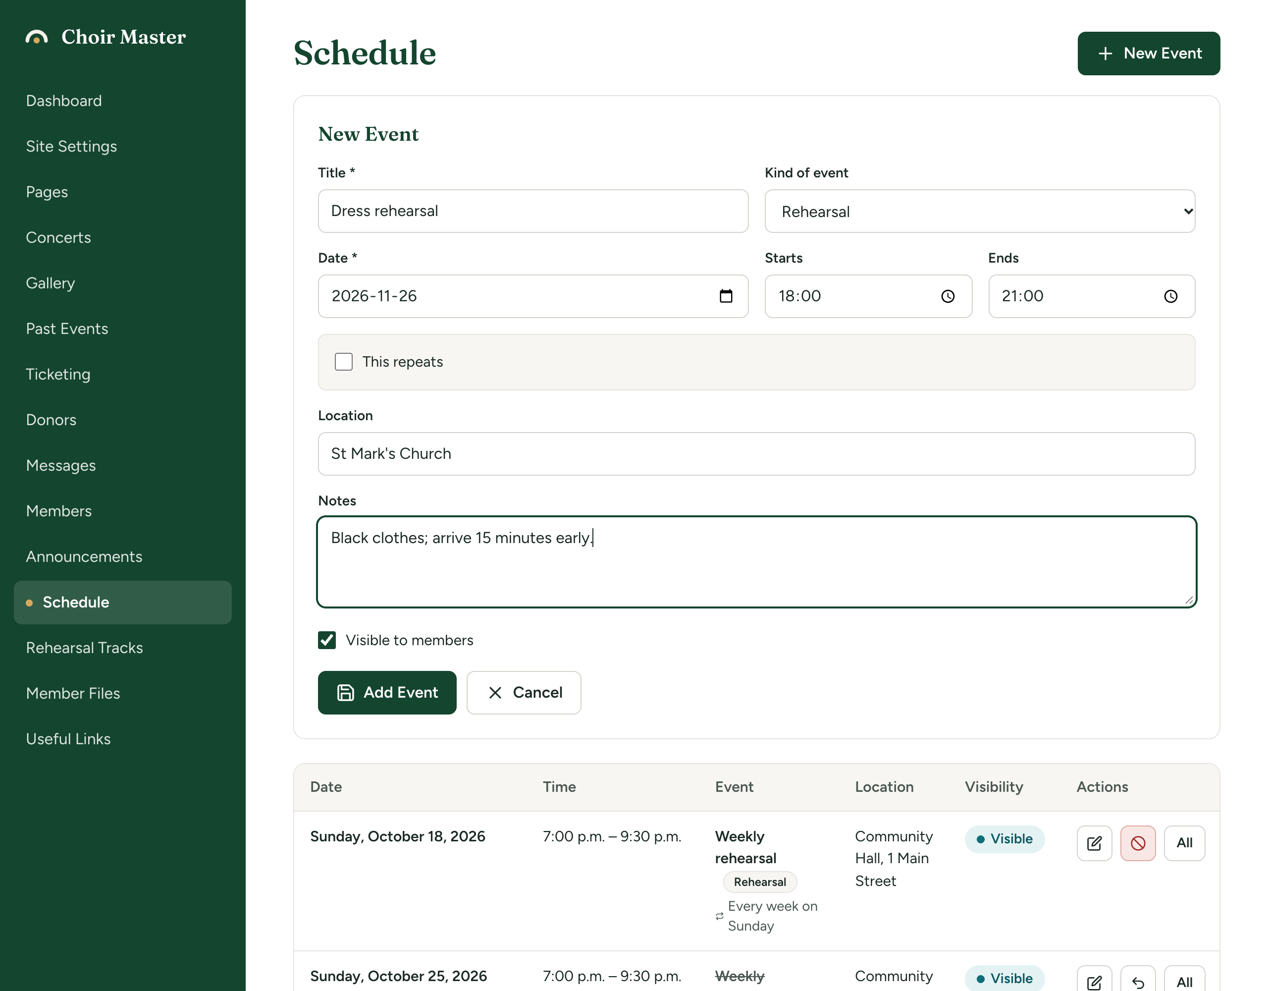Click Cancel to discard the form
1268x991 pixels.
(524, 692)
